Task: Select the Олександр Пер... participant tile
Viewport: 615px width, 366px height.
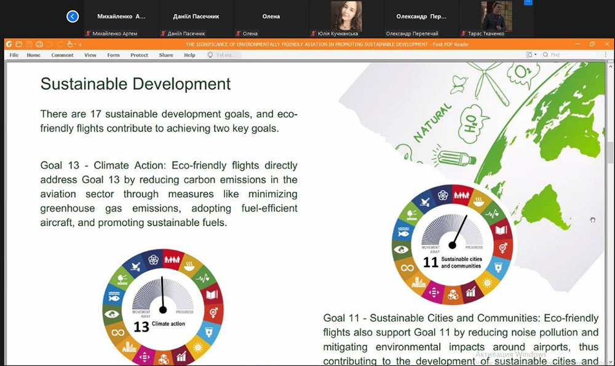Action: (x=421, y=18)
